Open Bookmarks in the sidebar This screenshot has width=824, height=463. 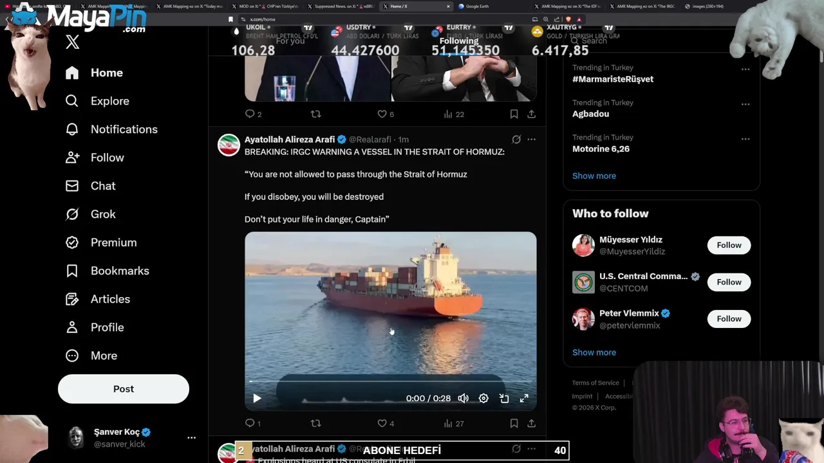pos(107,271)
